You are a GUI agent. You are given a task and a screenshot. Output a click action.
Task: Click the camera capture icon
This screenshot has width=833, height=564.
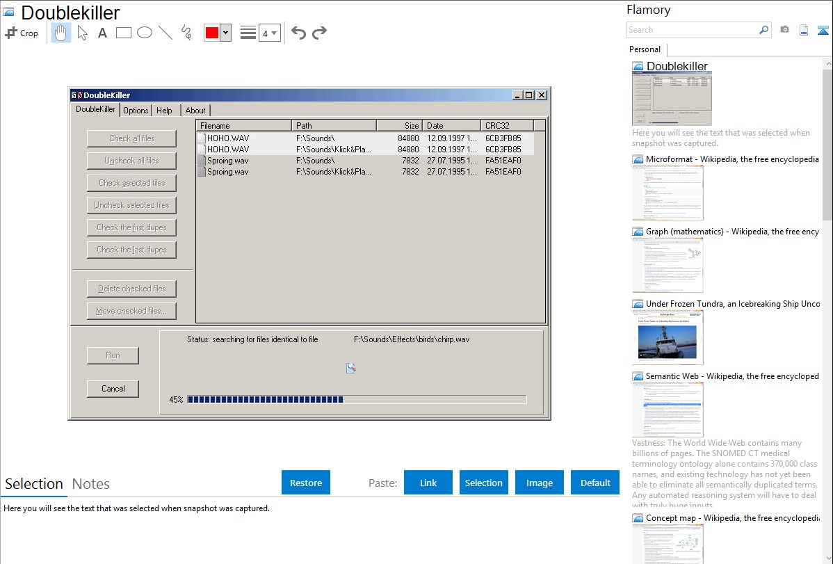[784, 30]
